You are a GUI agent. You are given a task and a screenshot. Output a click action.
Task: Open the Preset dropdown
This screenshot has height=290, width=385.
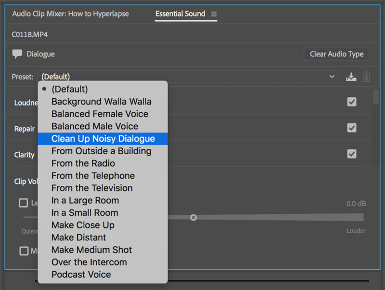pyautogui.click(x=332, y=76)
